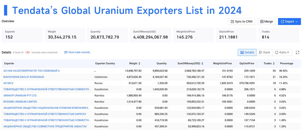The width and height of the screenshot is (302, 133).
Task: Switch to the Details view tab
Action: coord(247,52)
